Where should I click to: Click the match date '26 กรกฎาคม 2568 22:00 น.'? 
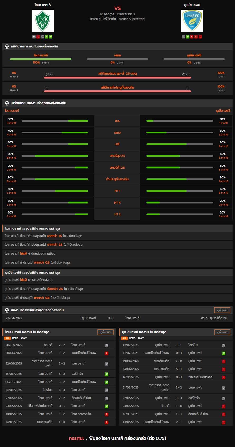(x=117, y=14)
